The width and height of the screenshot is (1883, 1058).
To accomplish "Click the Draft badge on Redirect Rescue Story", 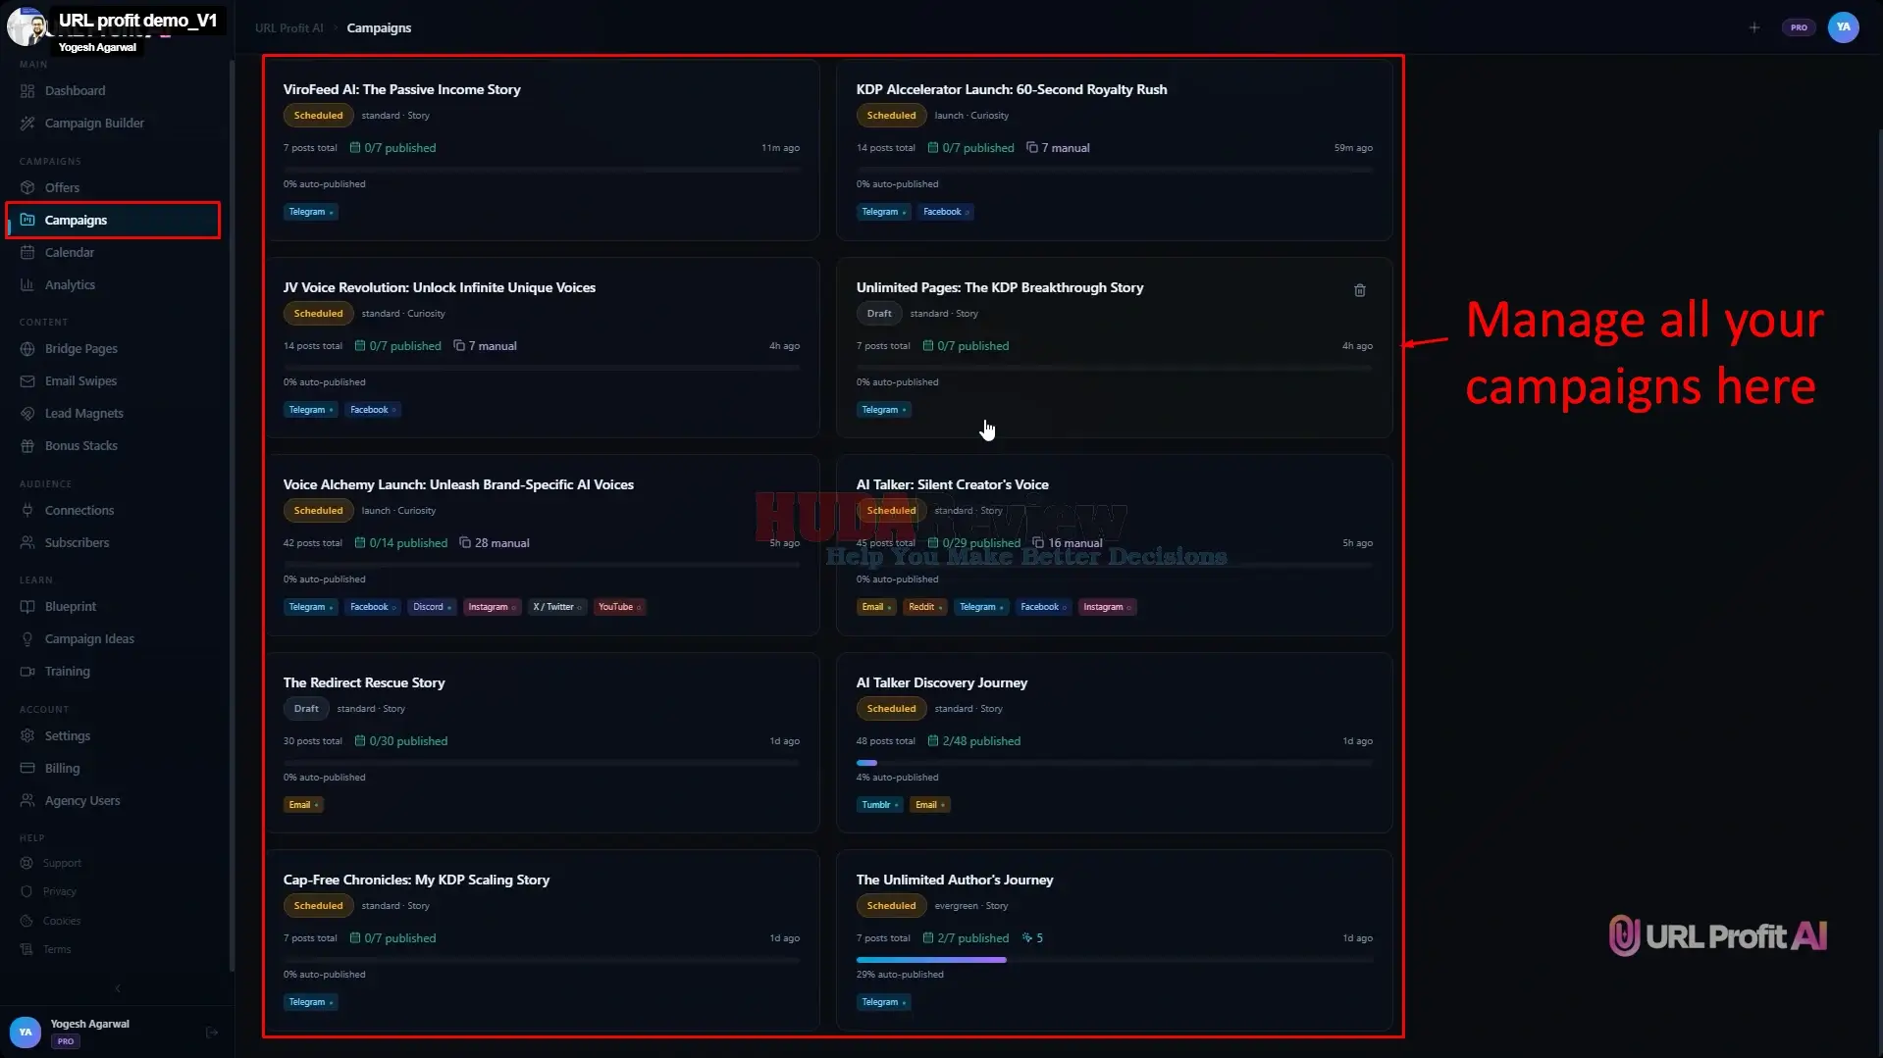I will pyautogui.click(x=306, y=709).
